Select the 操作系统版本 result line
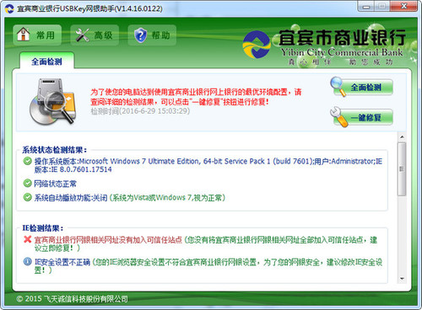This screenshot has width=422, height=310. click(208, 165)
